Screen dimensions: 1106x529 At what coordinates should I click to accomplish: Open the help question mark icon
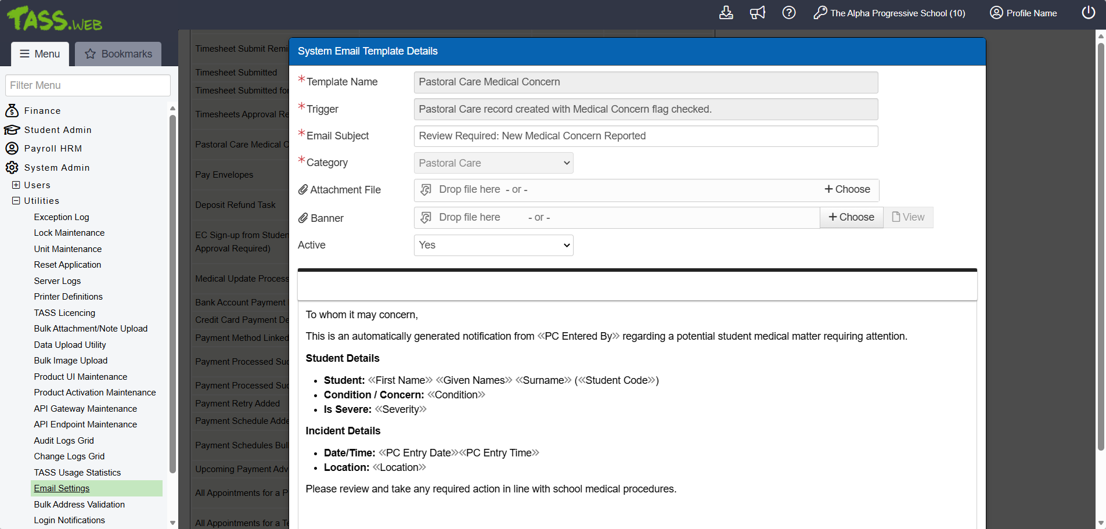789,13
